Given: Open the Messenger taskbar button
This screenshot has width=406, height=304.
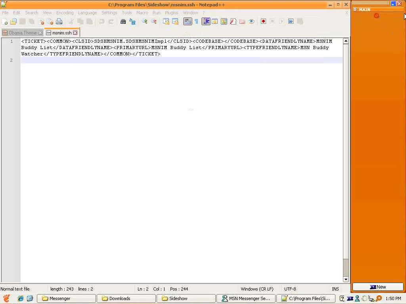Looking at the screenshot, I should point(66,298).
